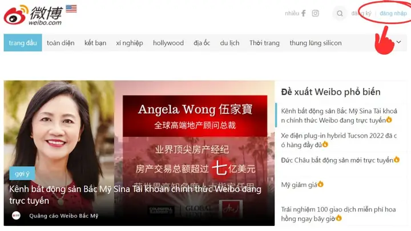Screen dimensions: 411x231
Task: Open the Thời trang tab
Action: tap(264, 43)
